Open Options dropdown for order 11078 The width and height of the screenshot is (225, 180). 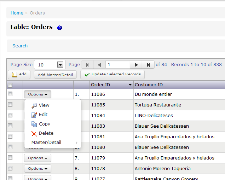coord(37,169)
